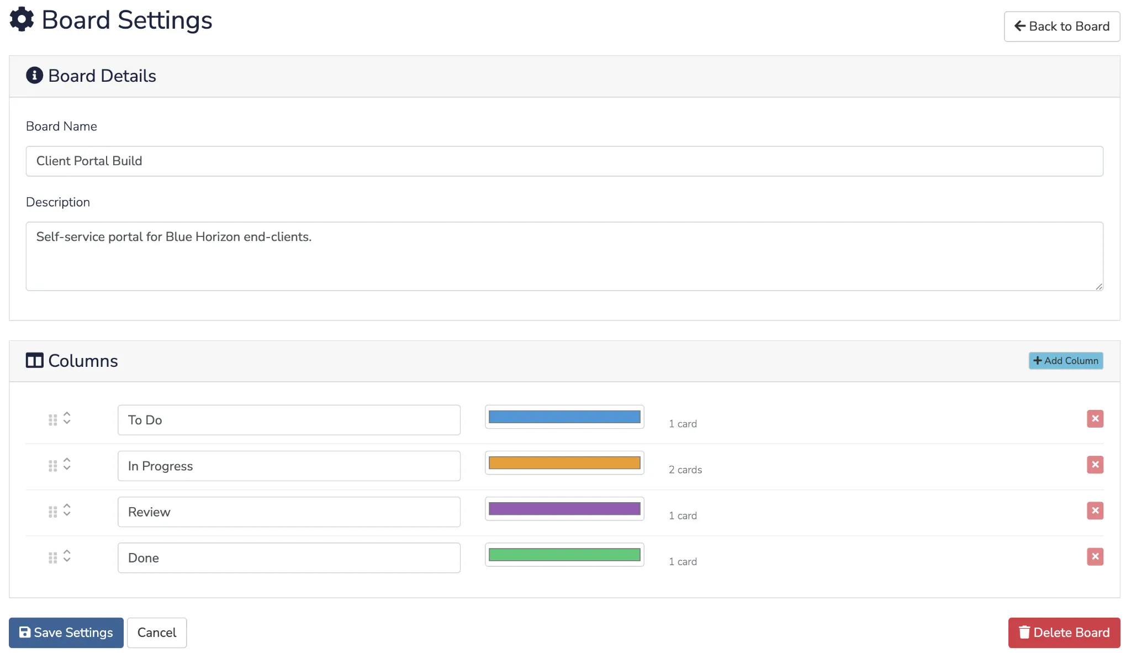Screen dimensions: 1131x653
Task: Click the Save Settings button
Action: pos(65,632)
